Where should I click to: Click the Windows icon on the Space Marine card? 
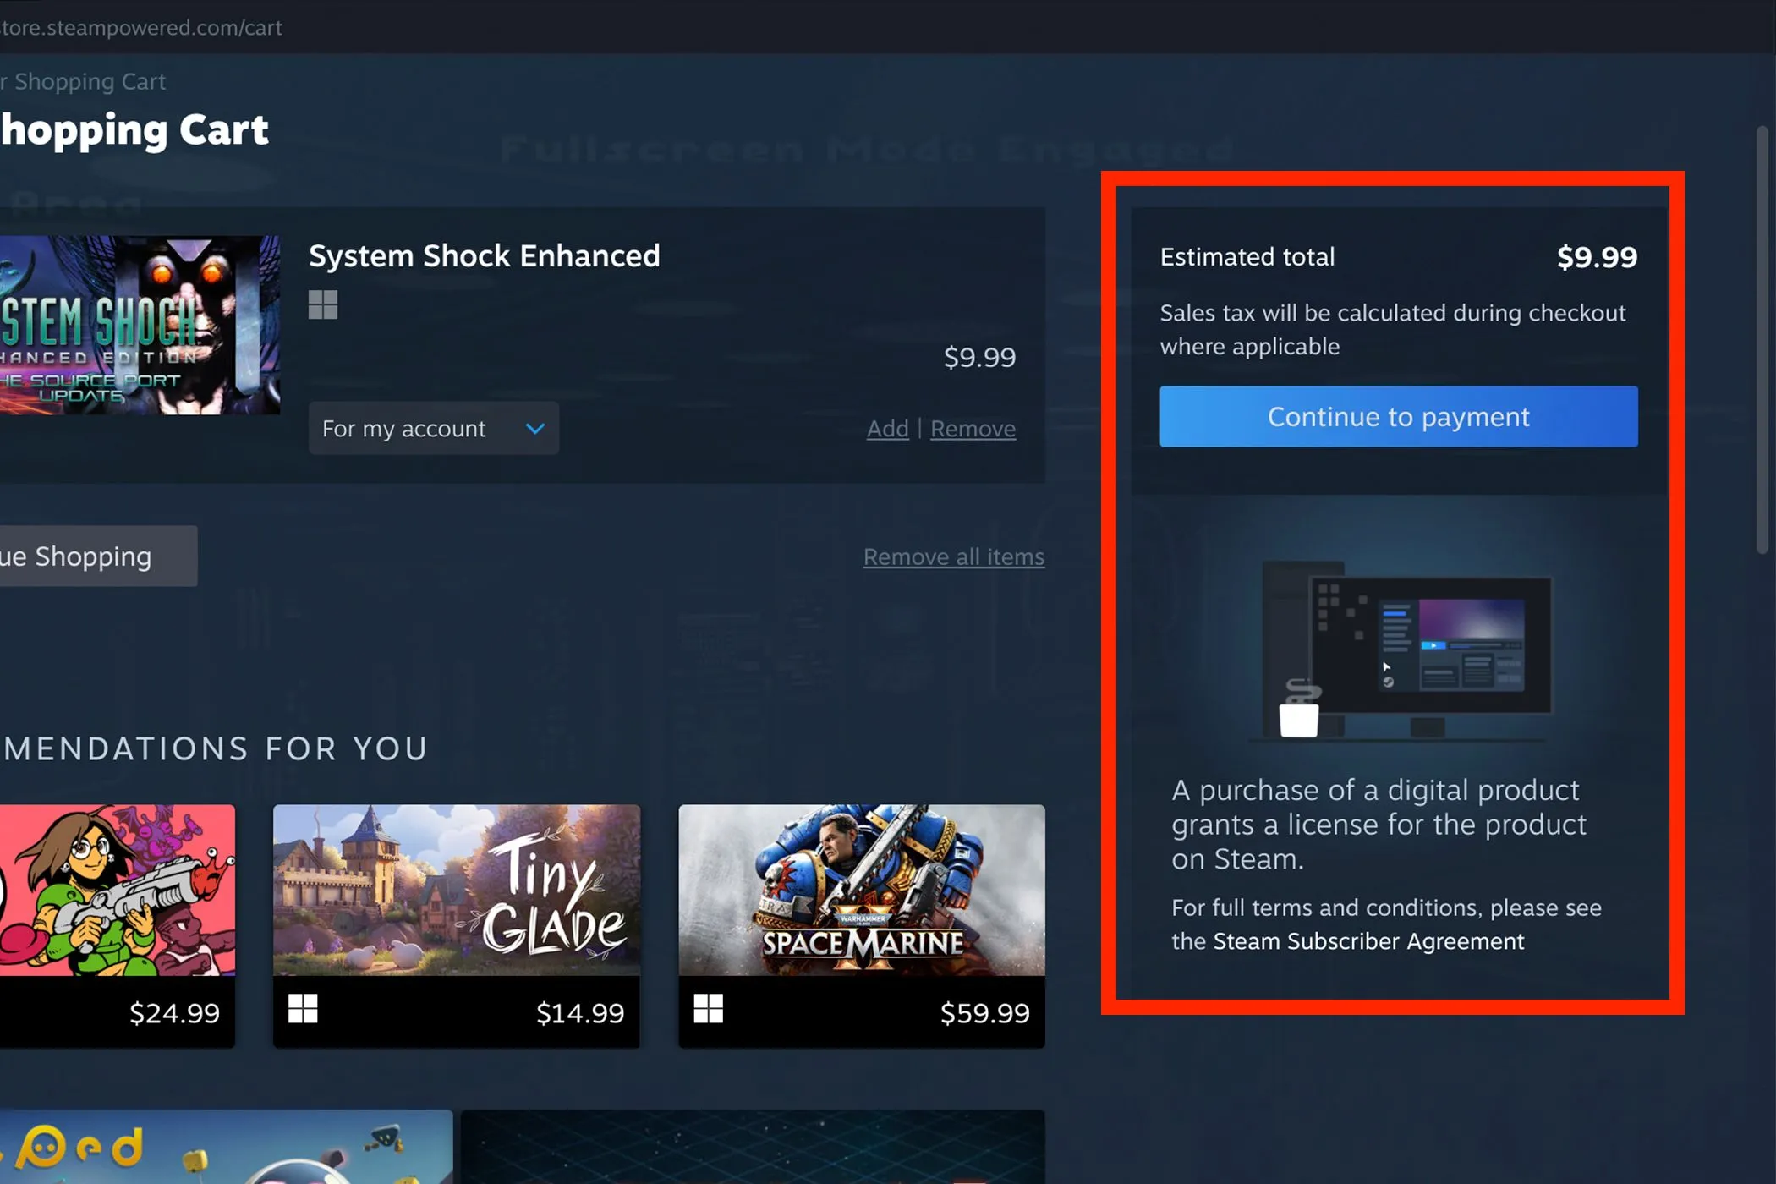pyautogui.click(x=709, y=1008)
